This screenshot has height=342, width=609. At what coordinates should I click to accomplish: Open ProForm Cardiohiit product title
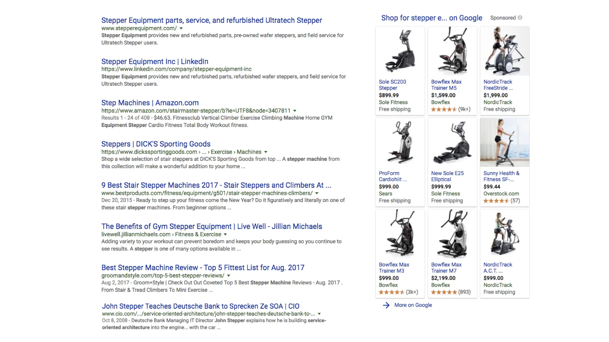pyautogui.click(x=393, y=176)
